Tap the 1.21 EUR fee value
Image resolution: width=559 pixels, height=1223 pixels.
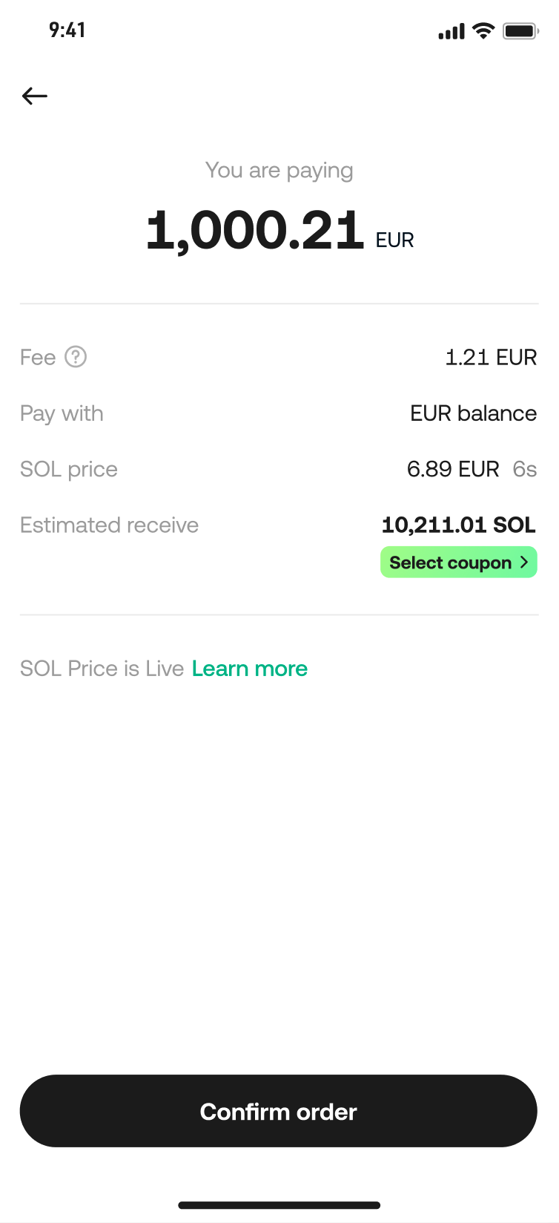(x=491, y=357)
